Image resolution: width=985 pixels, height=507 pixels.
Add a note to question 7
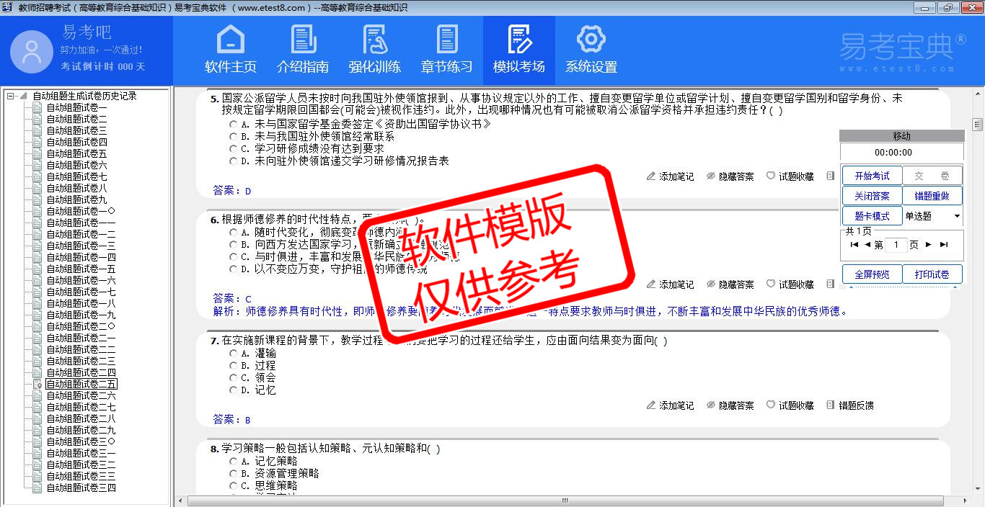point(671,405)
